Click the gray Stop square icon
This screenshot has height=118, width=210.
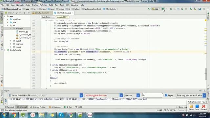186,9
